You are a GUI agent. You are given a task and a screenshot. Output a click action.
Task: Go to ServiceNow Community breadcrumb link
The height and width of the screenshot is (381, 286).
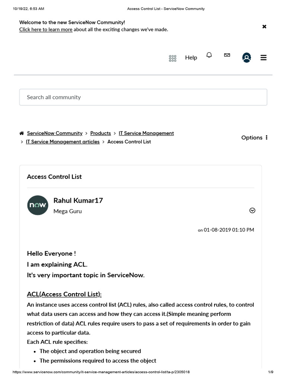click(55, 133)
